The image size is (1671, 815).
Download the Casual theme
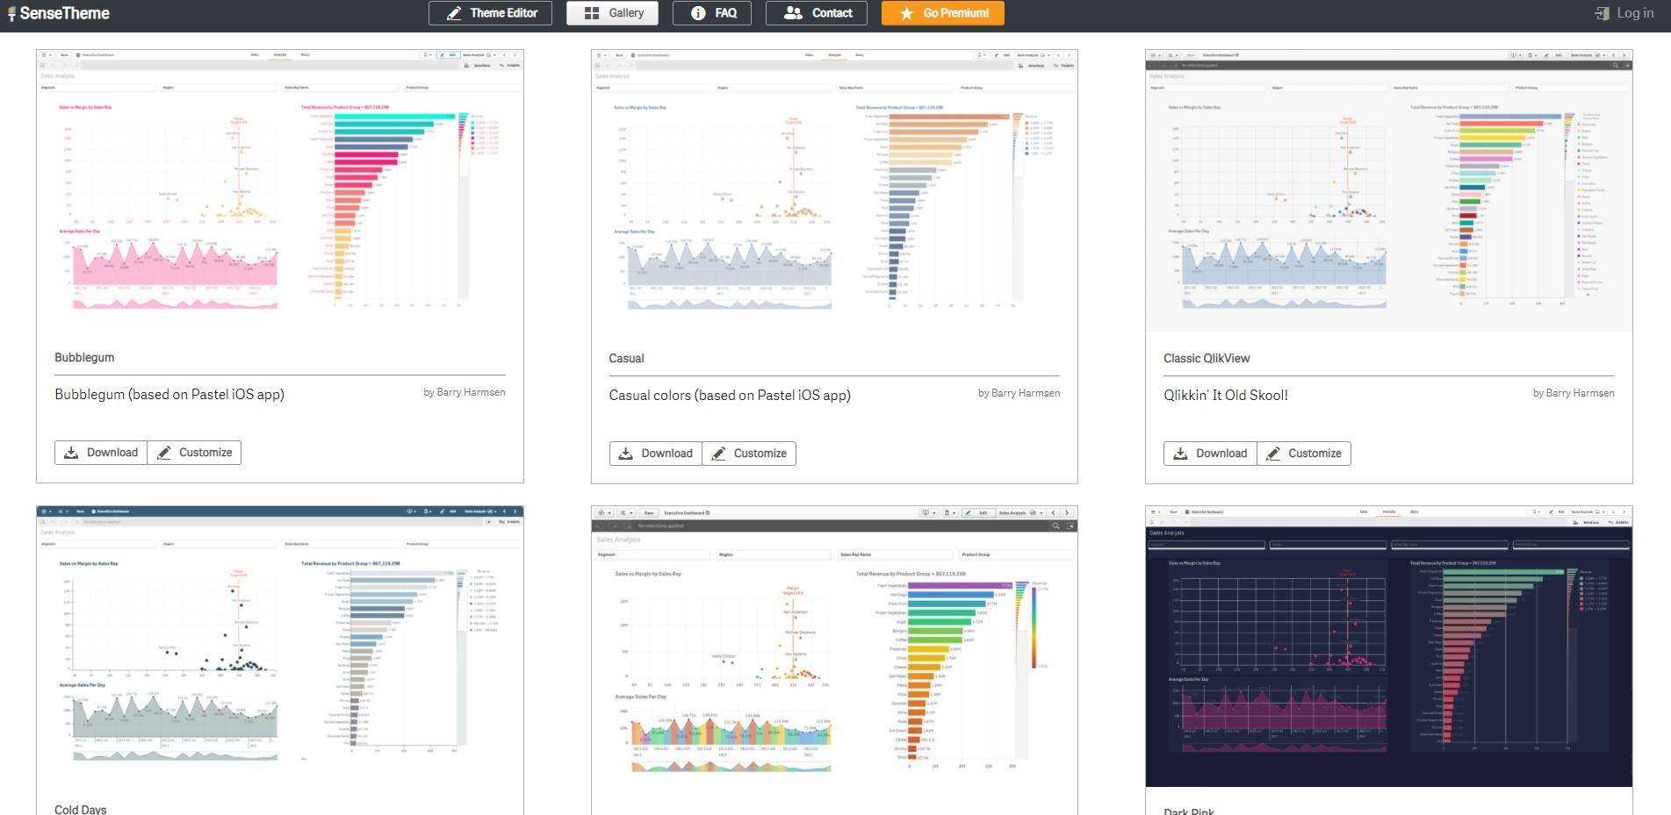coord(655,453)
